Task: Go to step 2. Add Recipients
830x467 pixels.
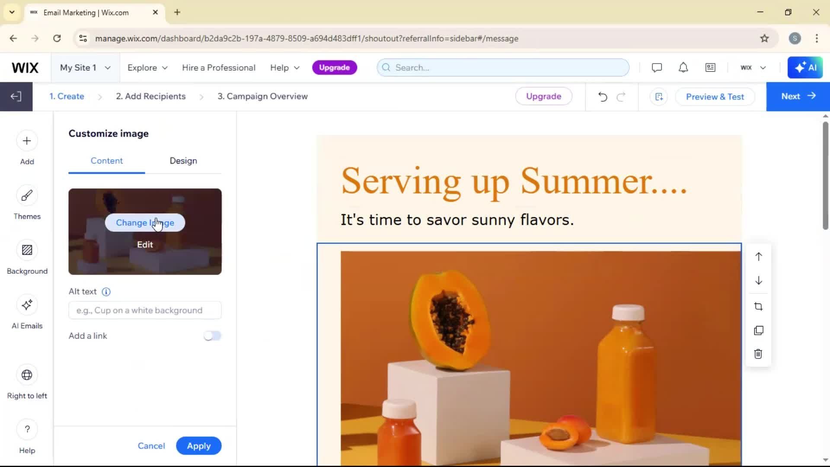Action: [x=151, y=96]
